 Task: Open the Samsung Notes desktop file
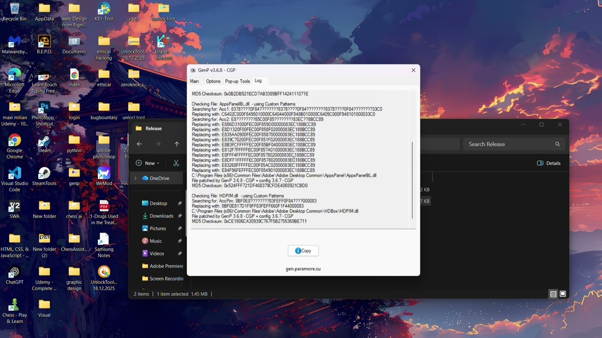coord(104,245)
